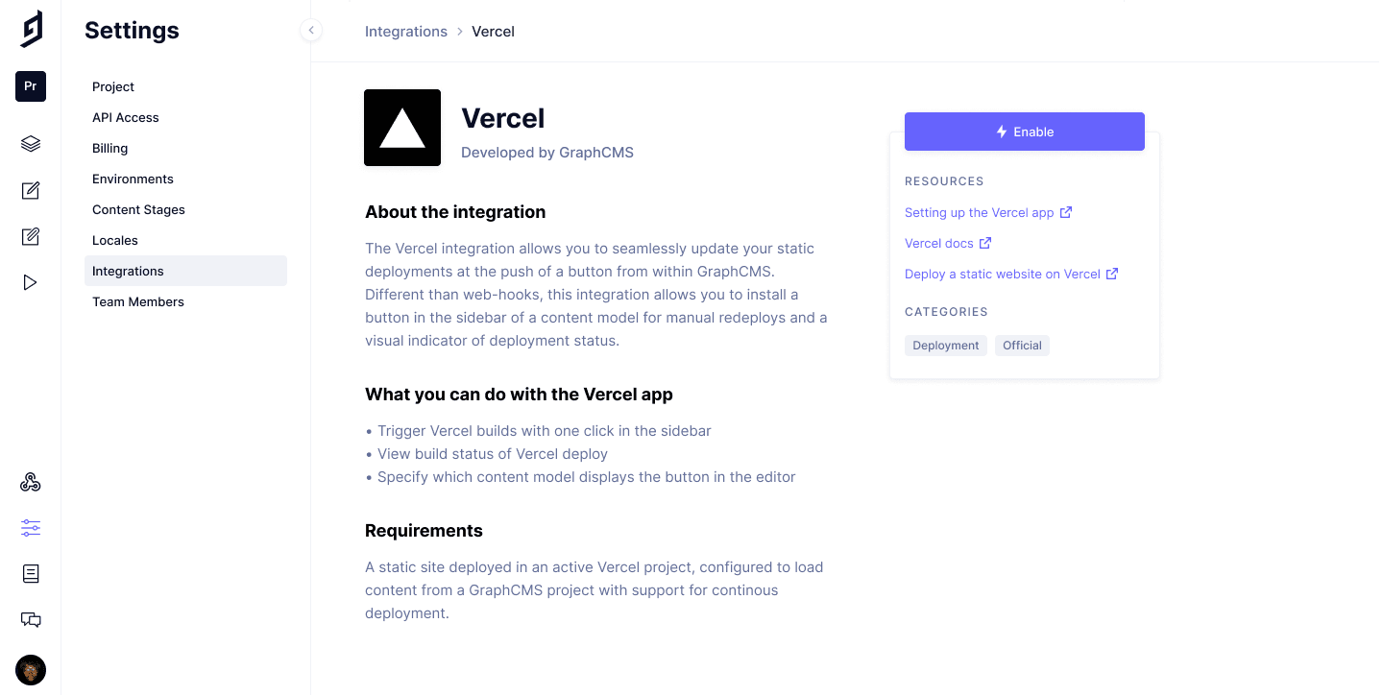The image size is (1383, 695).
Task: Open 'Setting up the Vercel app' link
Action: [980, 212]
